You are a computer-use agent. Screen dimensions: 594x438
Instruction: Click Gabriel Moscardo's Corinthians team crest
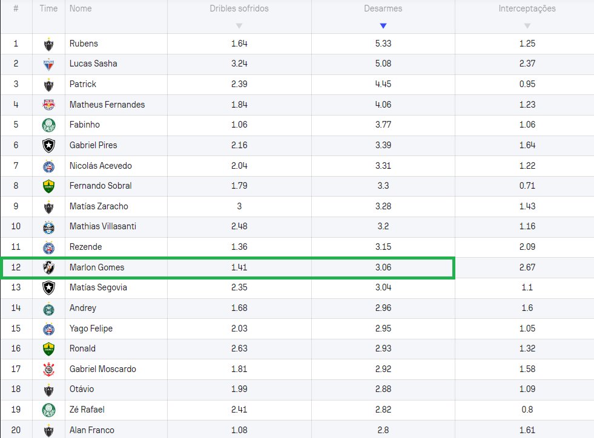click(x=48, y=369)
